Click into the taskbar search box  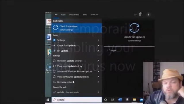77,100
